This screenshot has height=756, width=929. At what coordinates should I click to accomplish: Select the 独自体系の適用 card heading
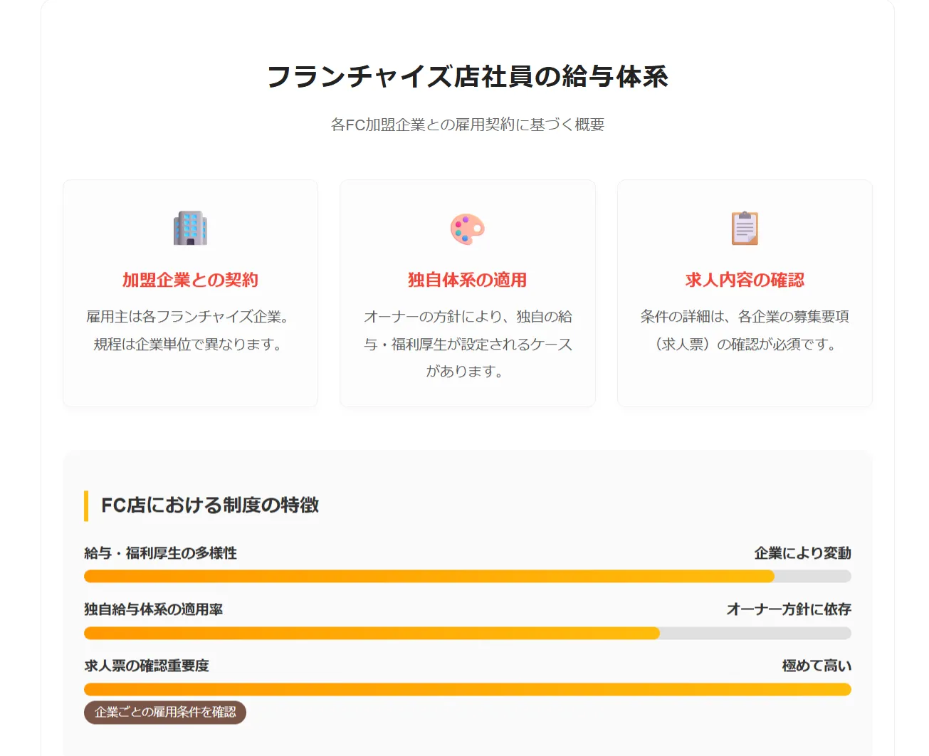(467, 280)
